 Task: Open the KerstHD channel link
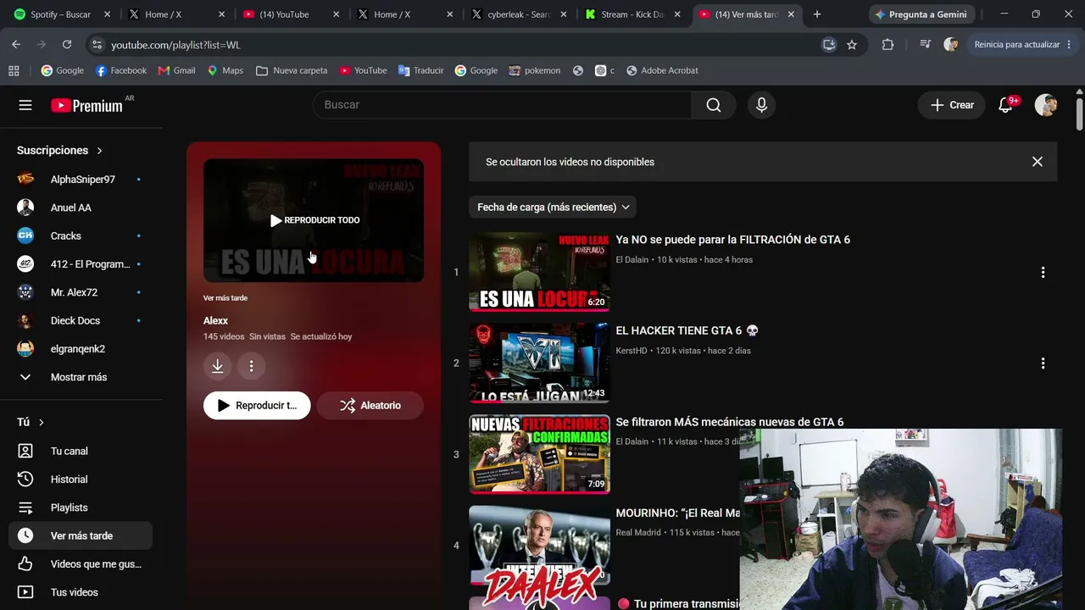[x=632, y=351]
